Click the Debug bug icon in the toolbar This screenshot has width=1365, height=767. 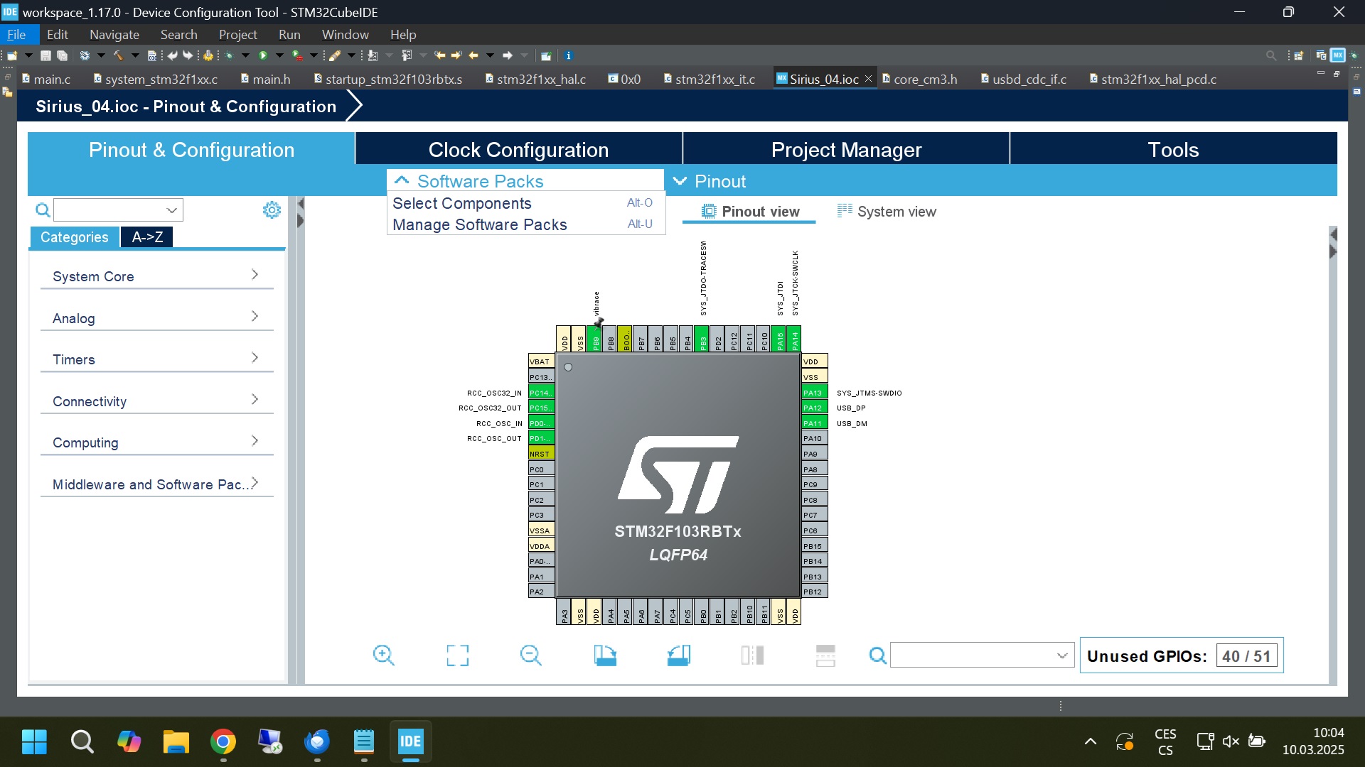click(229, 55)
